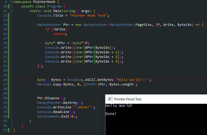The width and height of the screenshot is (207, 135).
Task: Click "Ptr.Dispose()" statement
Action: 51,98
